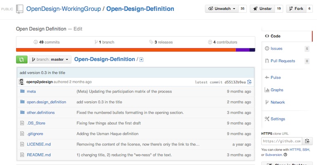Open the meta folder
Screen dimensions: 317x165
pos(31,92)
